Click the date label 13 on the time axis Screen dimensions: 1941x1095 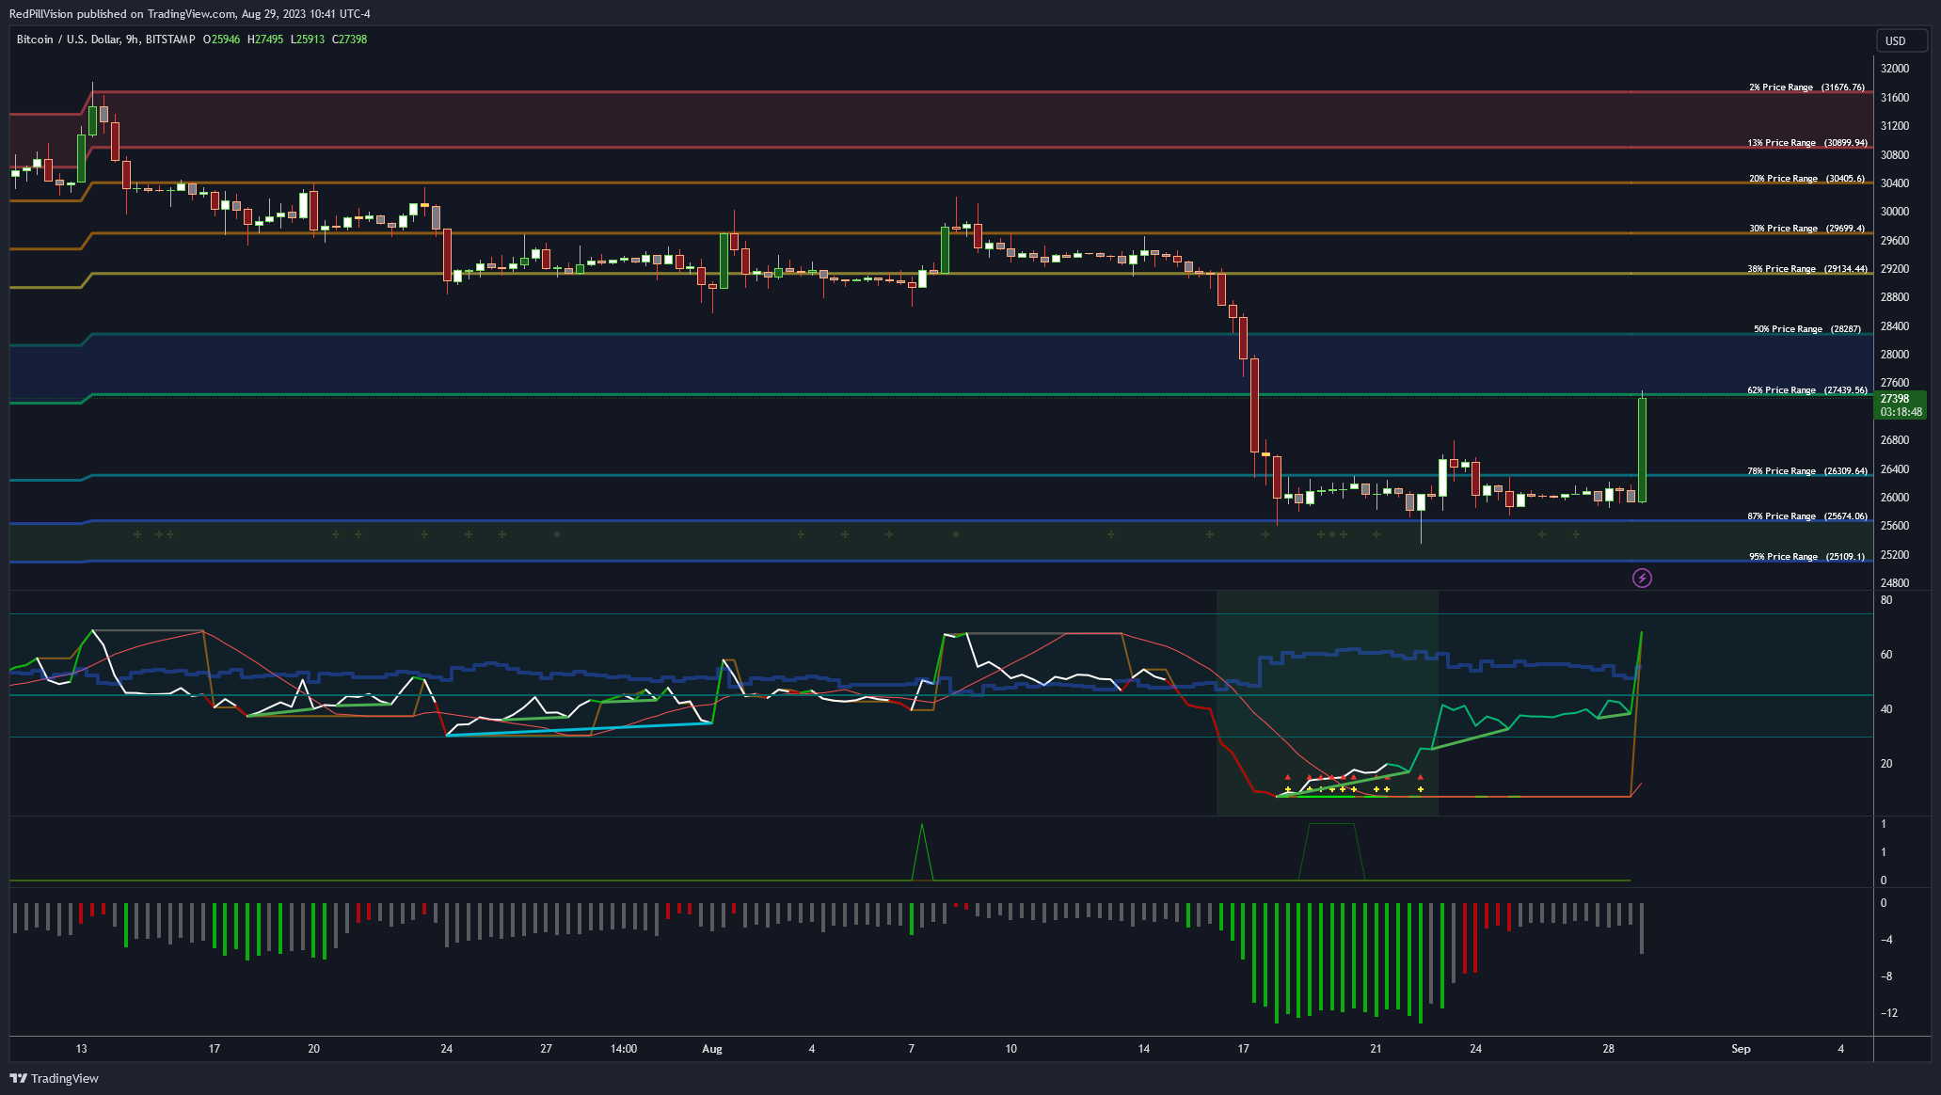(x=82, y=1049)
